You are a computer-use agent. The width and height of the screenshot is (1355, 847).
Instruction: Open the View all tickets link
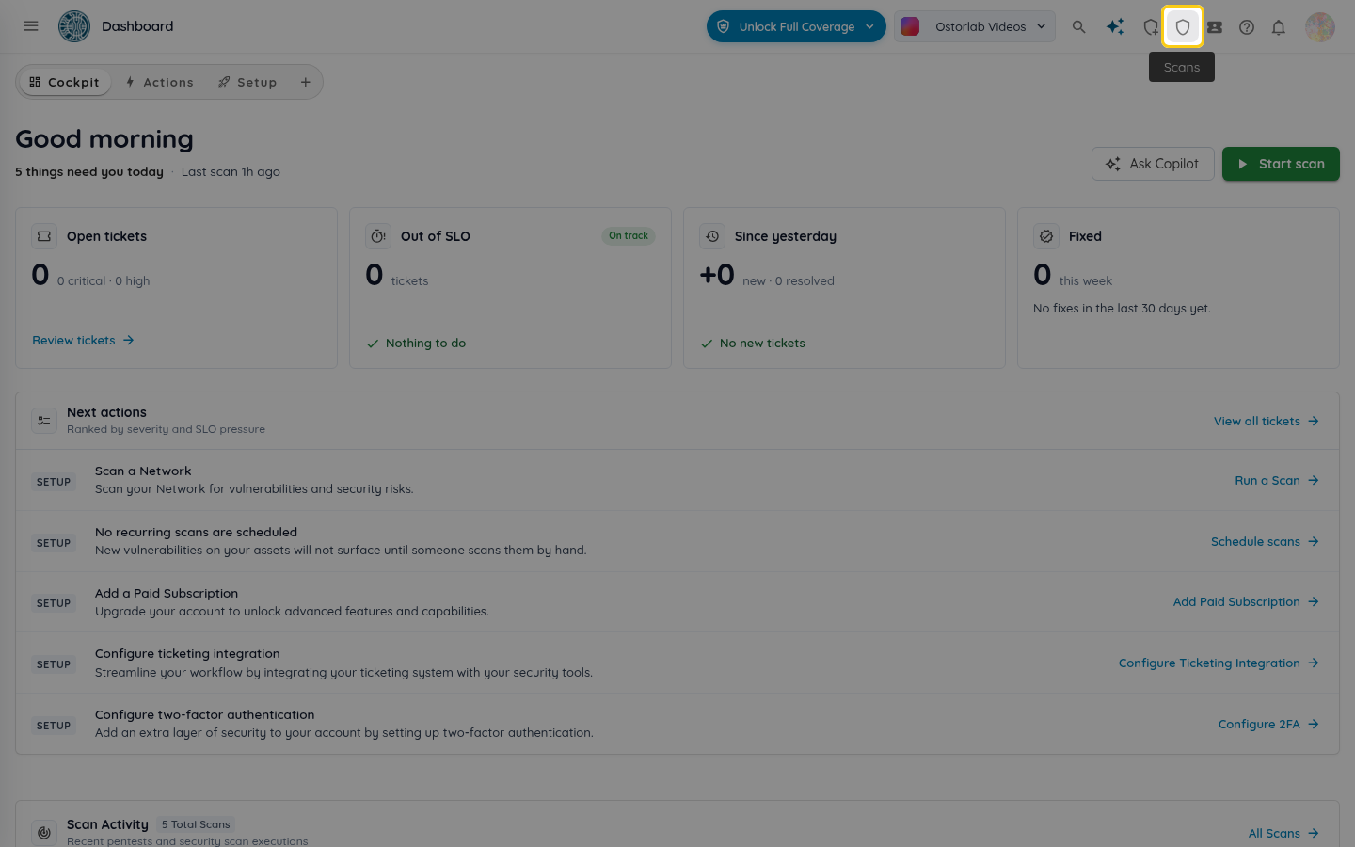click(x=1267, y=422)
